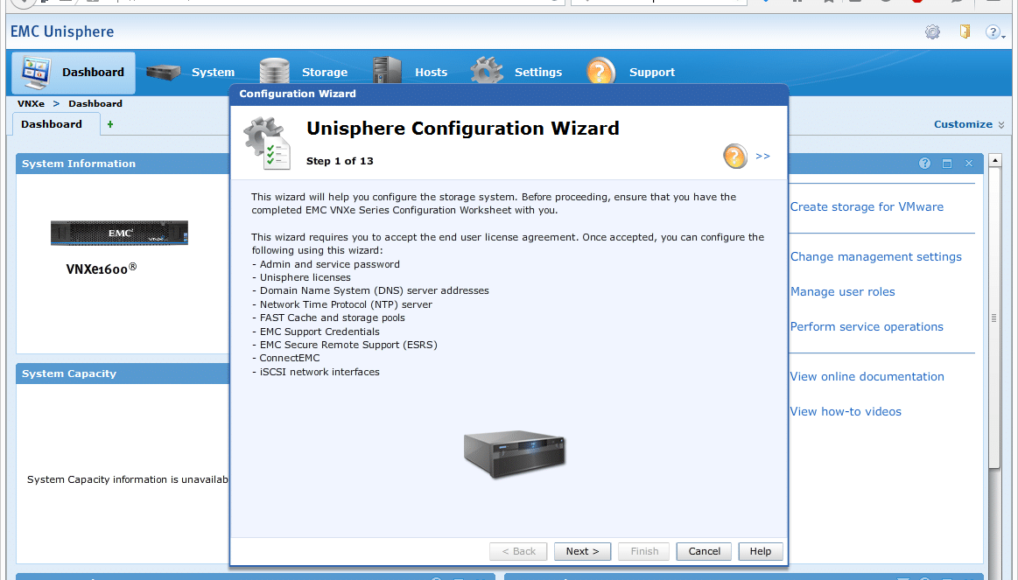The width and height of the screenshot is (1018, 580).
Task: Click the dashboard vertical scrollbar thumb
Action: [994, 318]
